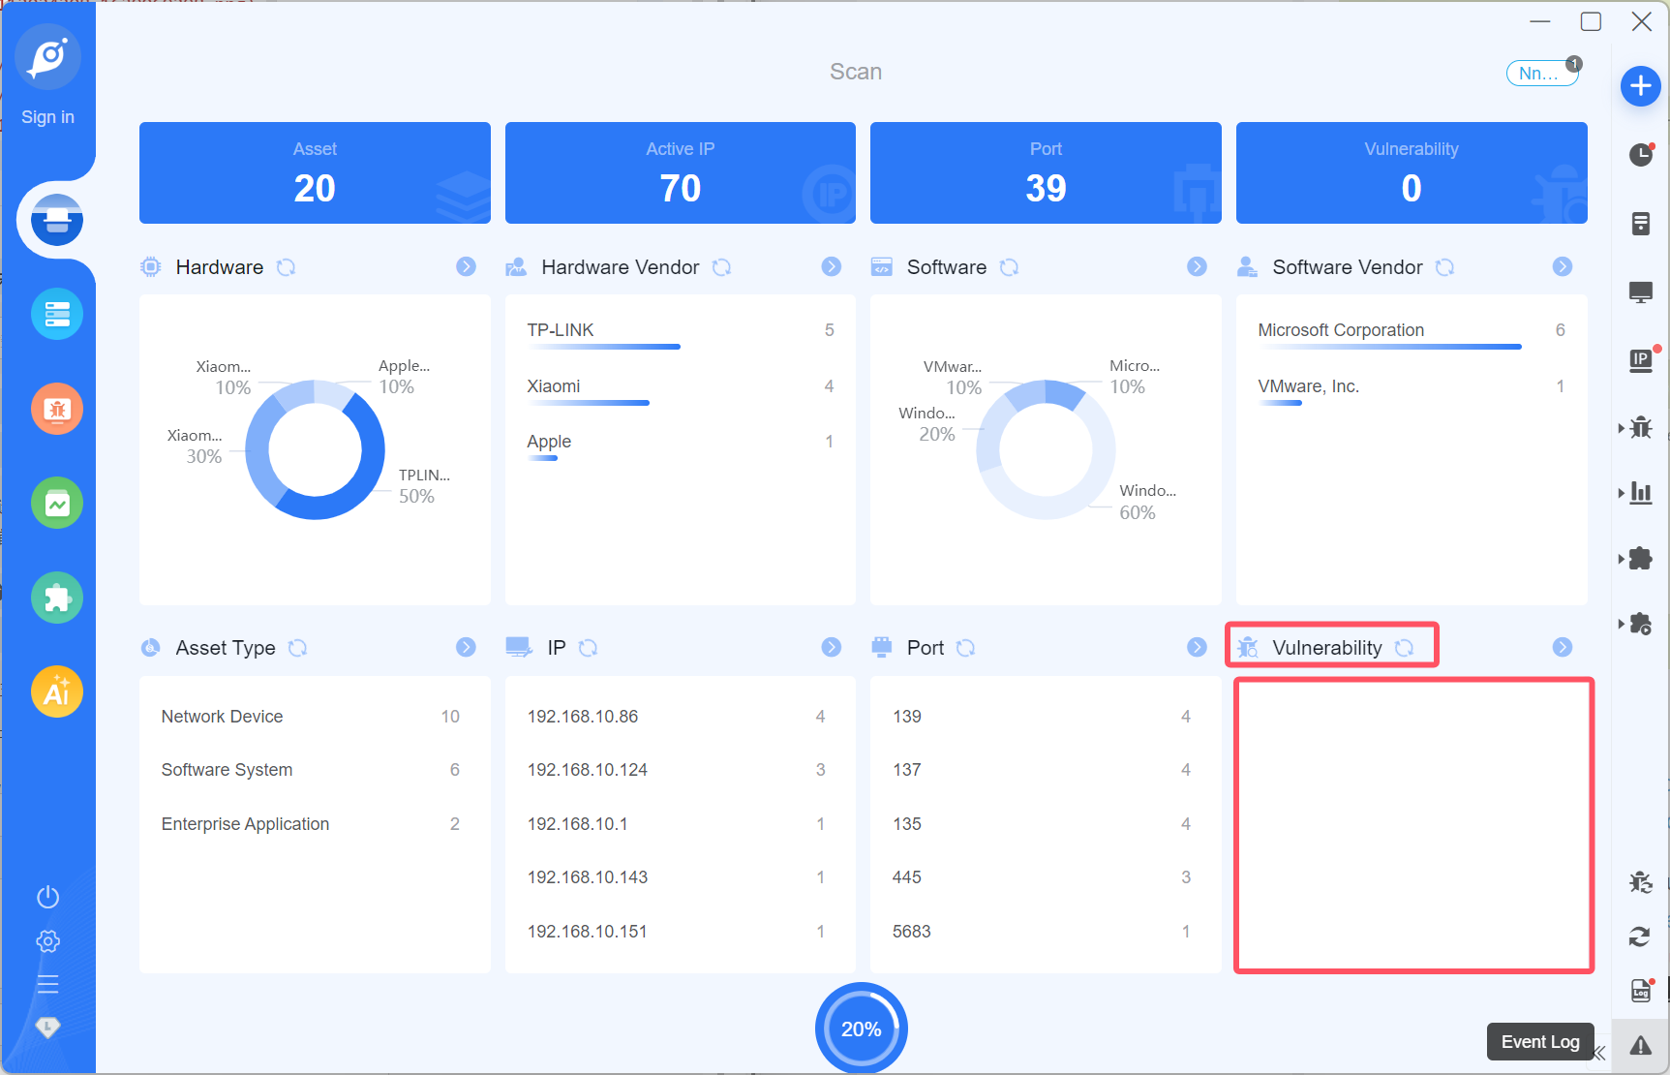The width and height of the screenshot is (1670, 1075).
Task: Click the settings gear in left sidebar
Action: point(47,941)
